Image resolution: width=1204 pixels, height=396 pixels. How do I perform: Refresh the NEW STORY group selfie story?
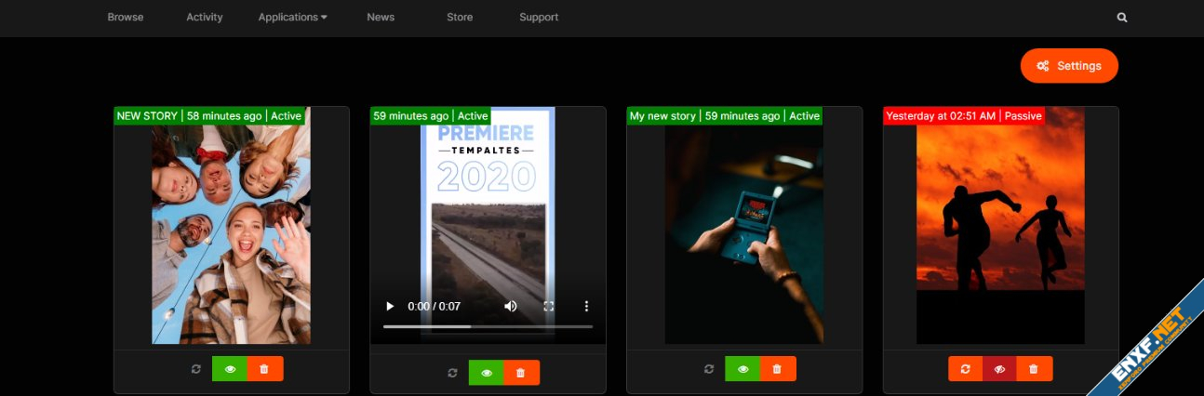click(x=195, y=369)
